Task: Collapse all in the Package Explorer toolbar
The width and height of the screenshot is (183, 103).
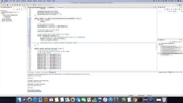Action: [x=19, y=9]
